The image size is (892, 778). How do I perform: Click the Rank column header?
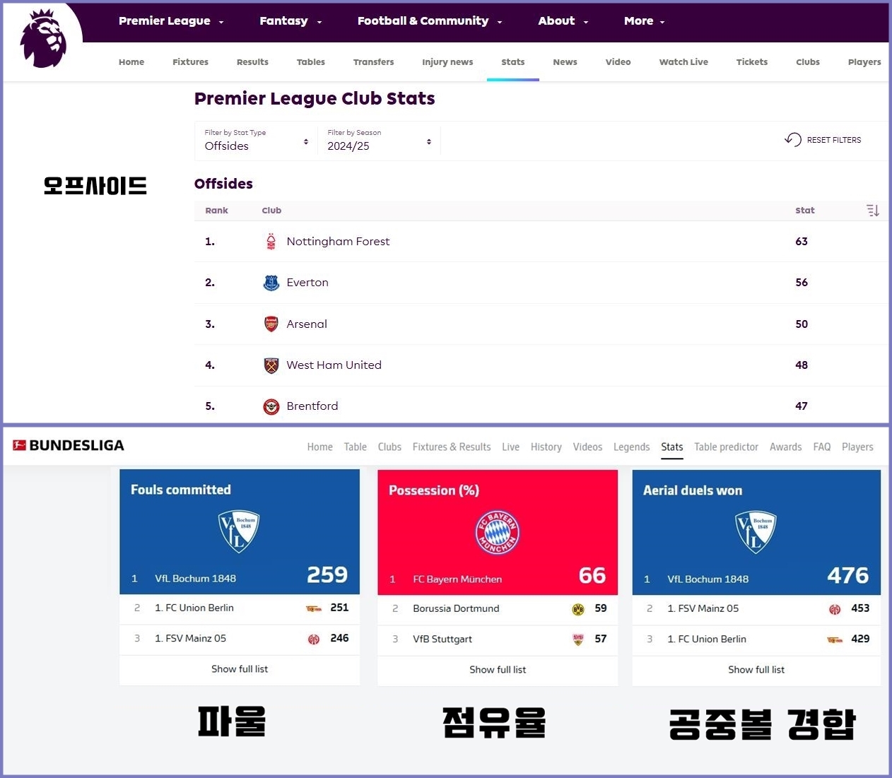point(216,211)
